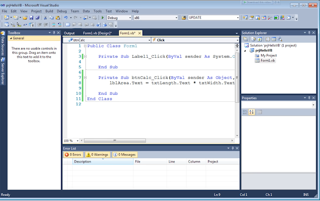The height and width of the screenshot is (201, 320).
Task: Select My Project in Solution Explorer
Action: point(268,55)
